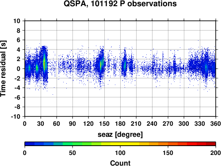This screenshot has width=221, height=166.
Task: Click the Count colorbar label
Action: click(120, 163)
